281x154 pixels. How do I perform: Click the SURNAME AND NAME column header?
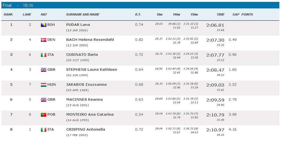pyautogui.click(x=83, y=14)
